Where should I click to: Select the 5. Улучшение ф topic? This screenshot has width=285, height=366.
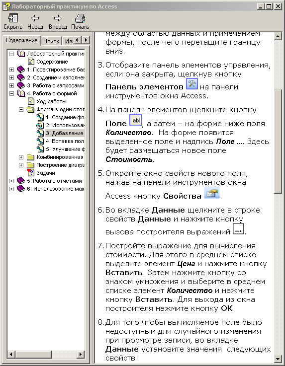(x=65, y=149)
